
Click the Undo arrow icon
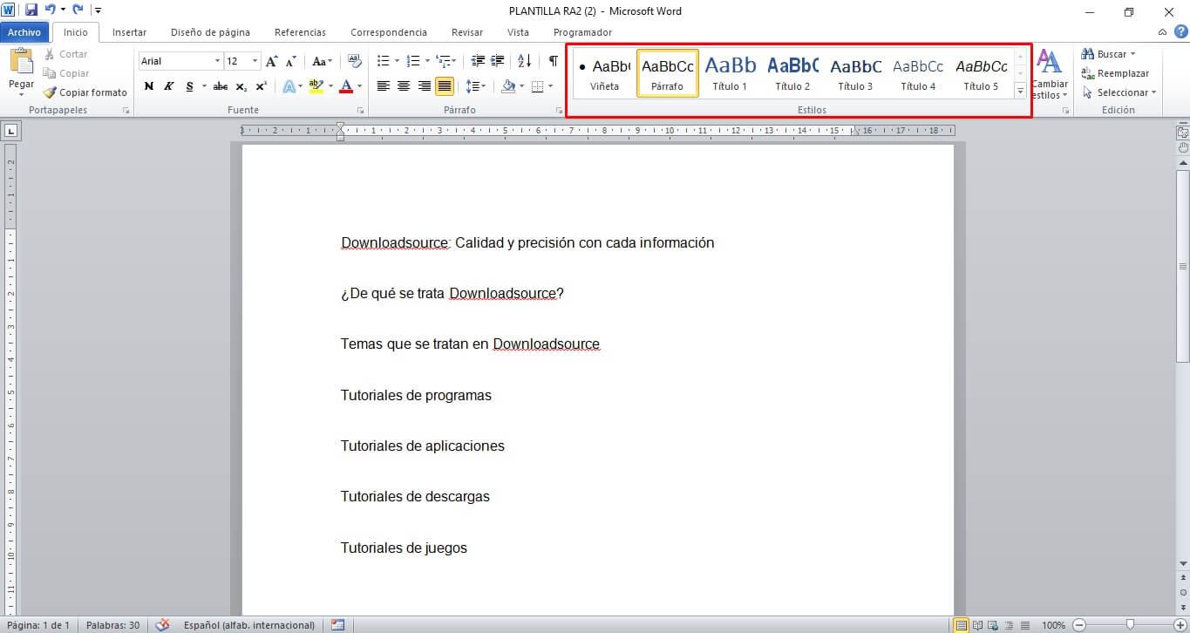pos(51,10)
